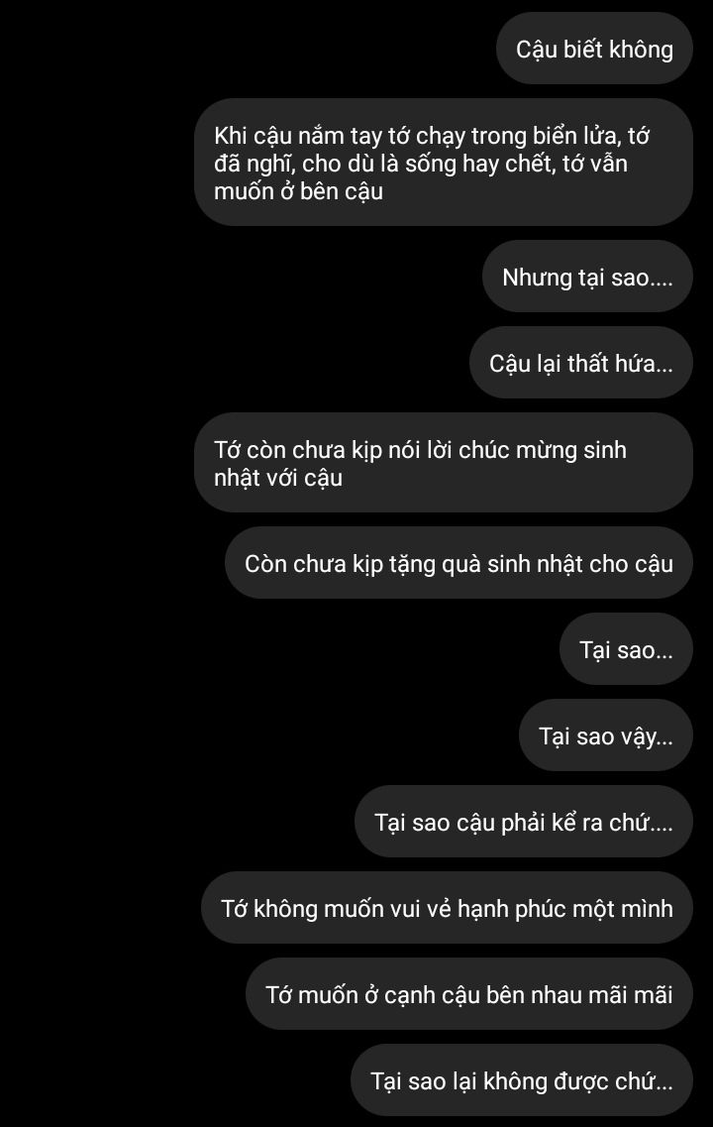This screenshot has width=713, height=1127.
Task: Select 'Tại sao cậu phải kể ra chứ....' bubble
Action: 524,822
